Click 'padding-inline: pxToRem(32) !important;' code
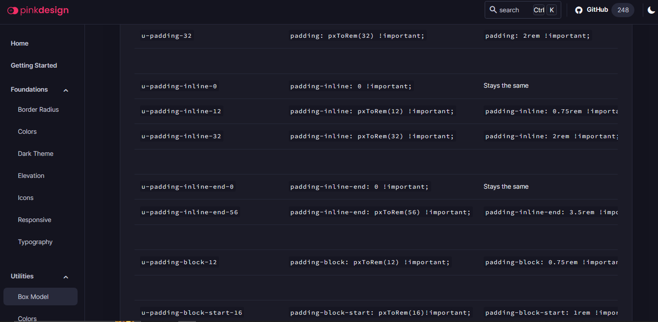This screenshot has height=322, width=658. (x=372, y=136)
